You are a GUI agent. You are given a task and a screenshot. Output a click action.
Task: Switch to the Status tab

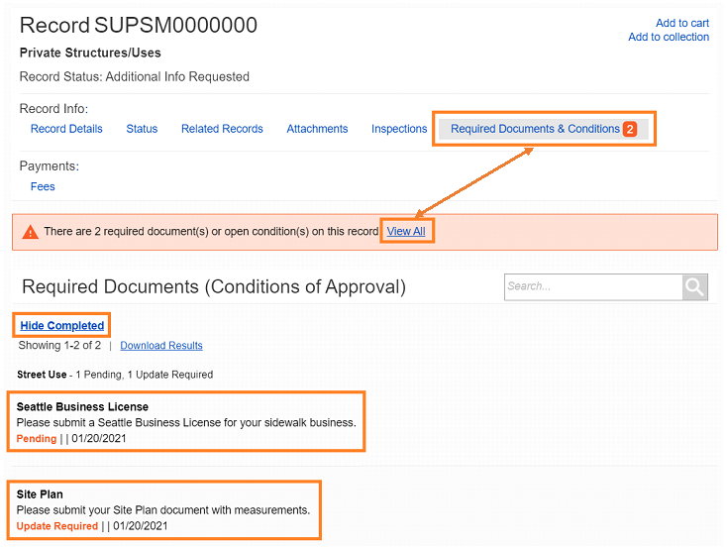(142, 129)
